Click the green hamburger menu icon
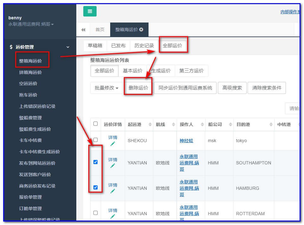The height and width of the screenshot is (225, 304). coord(90,11)
